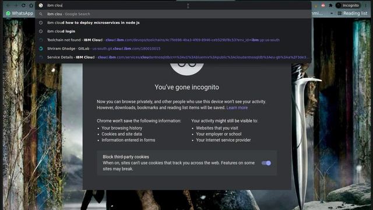Select 'ibm clou - Google Search' suggestion
Image resolution: width=373 pixels, height=210 pixels.
[x=173, y=14]
